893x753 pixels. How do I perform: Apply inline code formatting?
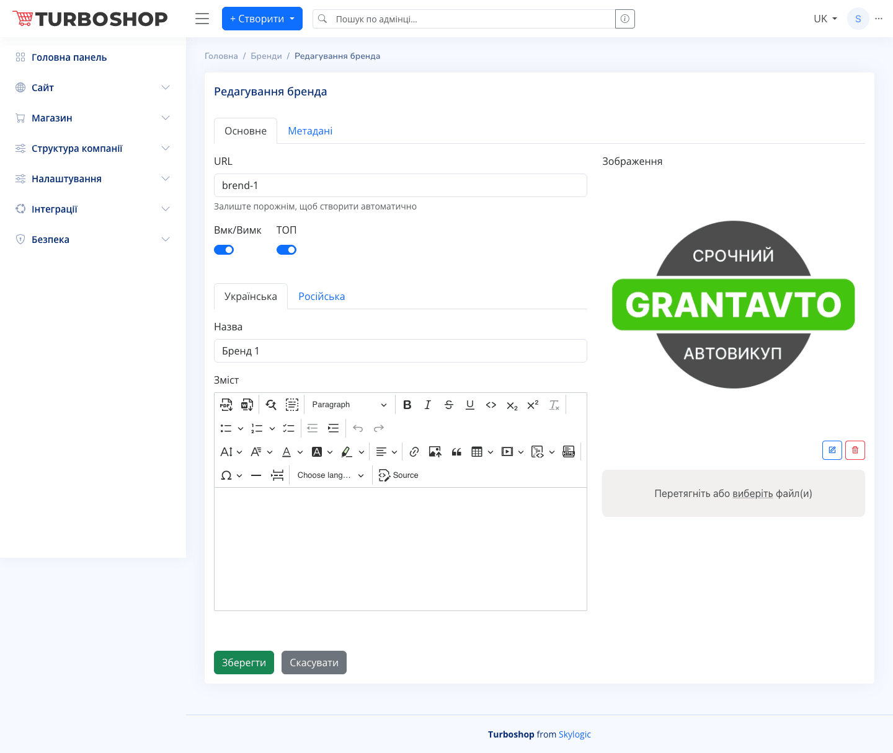491,405
